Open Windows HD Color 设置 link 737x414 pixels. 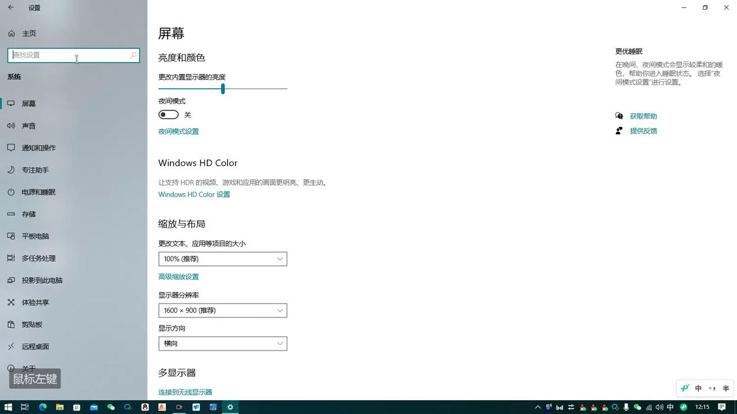[x=194, y=194]
